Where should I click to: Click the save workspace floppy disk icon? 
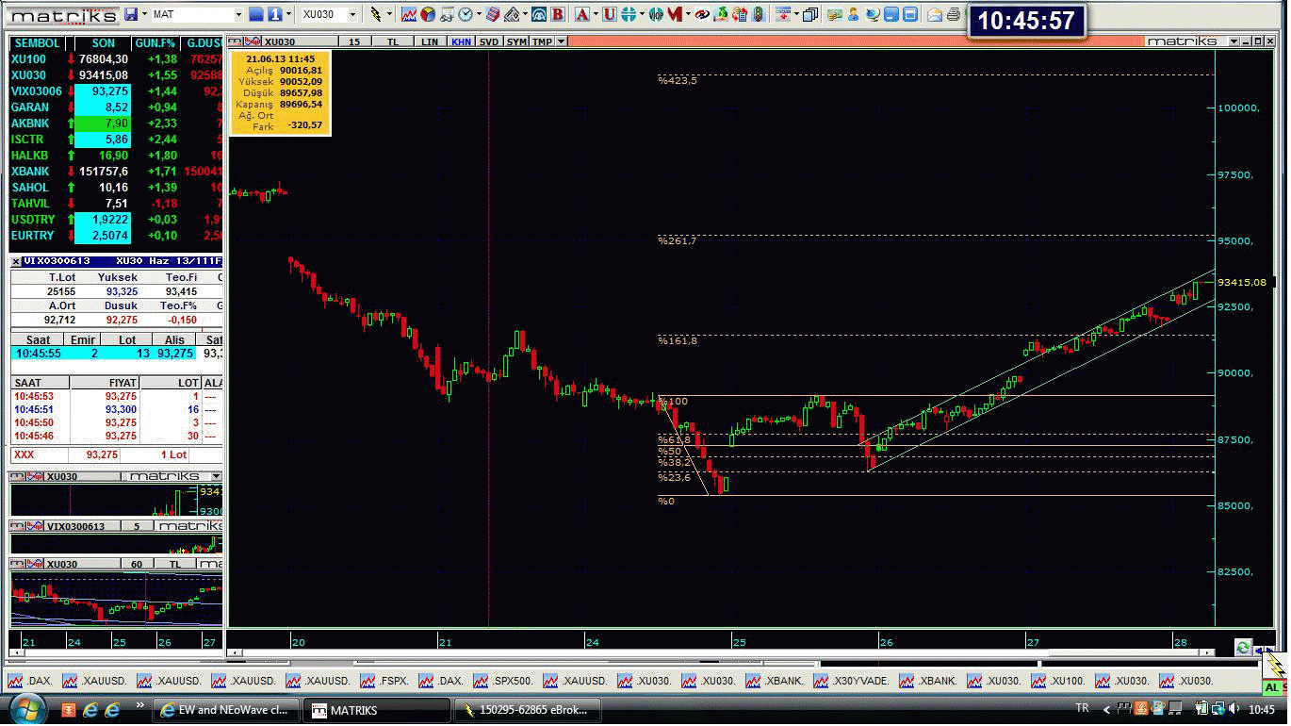coord(130,15)
